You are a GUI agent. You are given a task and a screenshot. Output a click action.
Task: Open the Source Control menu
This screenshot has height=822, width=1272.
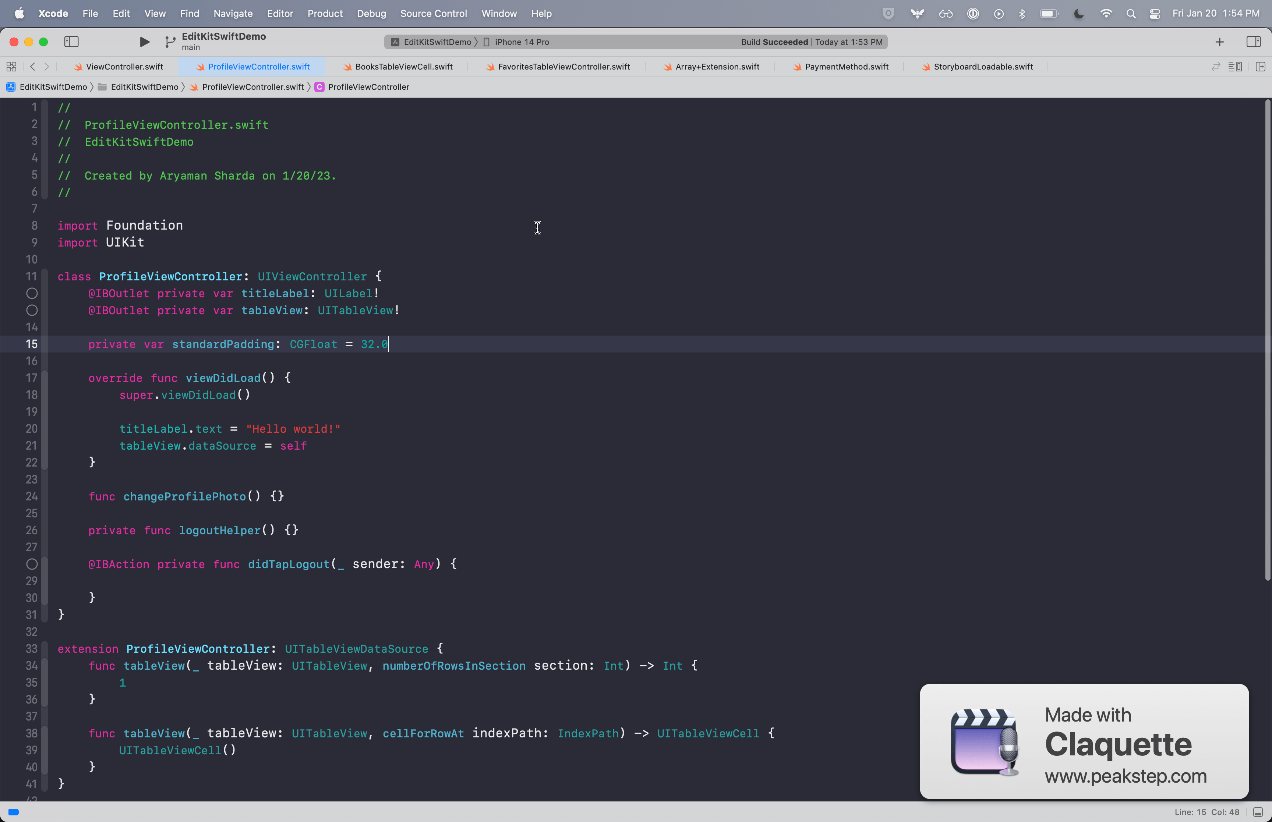coord(434,13)
